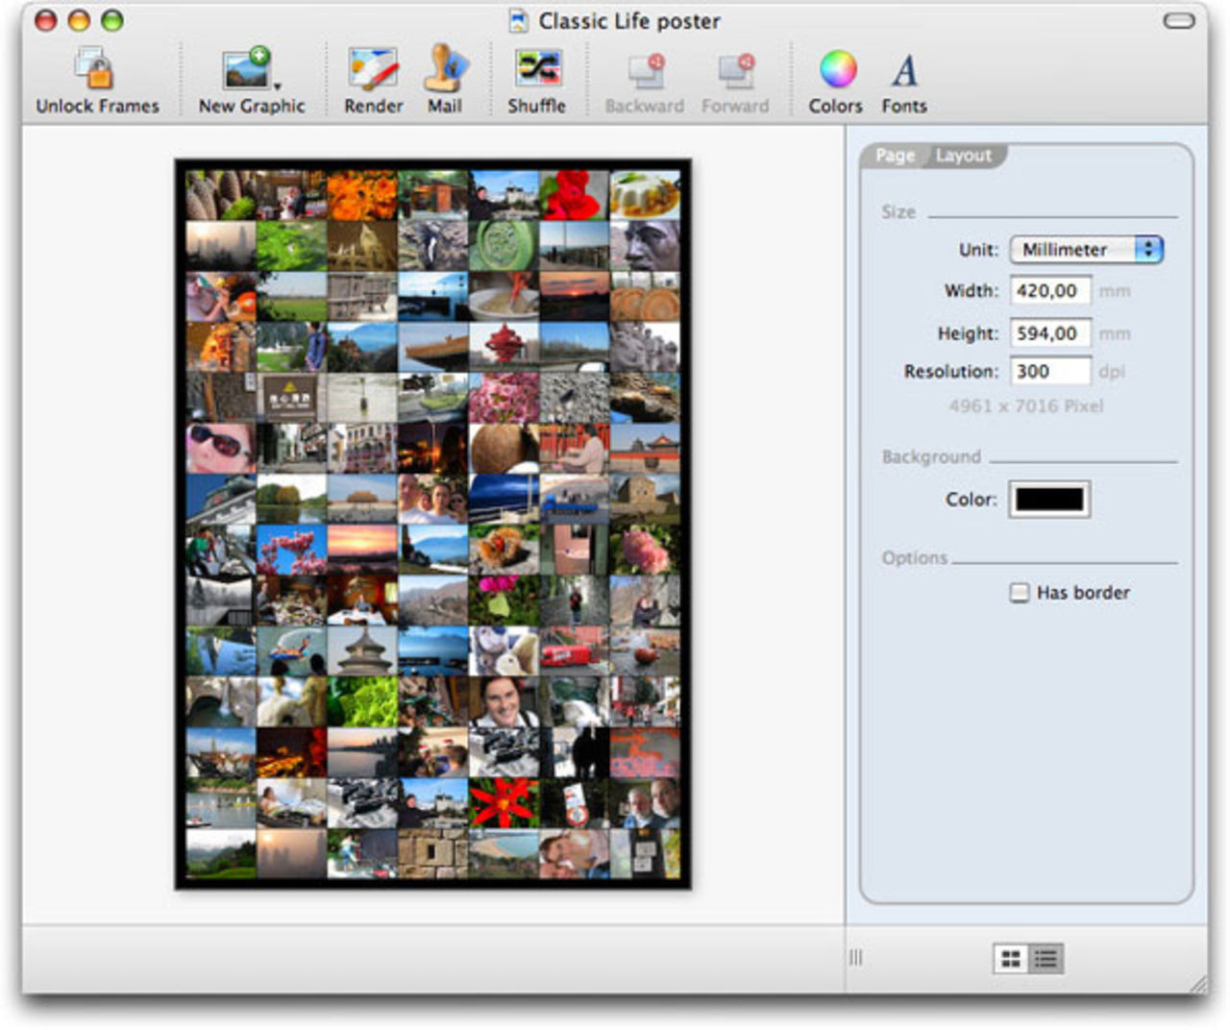Open the Colors wheel panel

click(836, 69)
